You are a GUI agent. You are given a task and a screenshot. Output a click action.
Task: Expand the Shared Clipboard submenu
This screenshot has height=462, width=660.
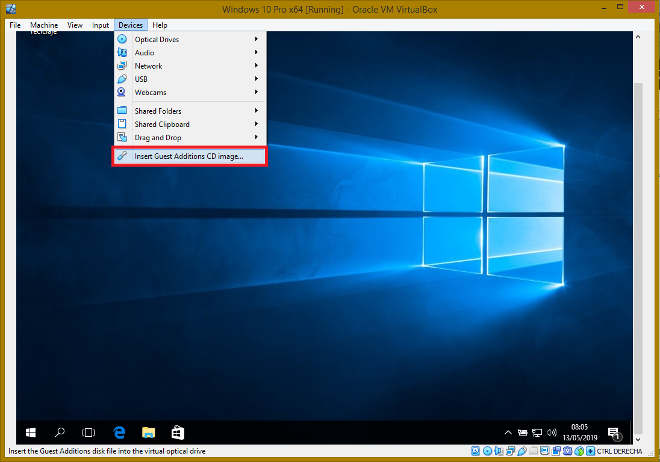point(190,125)
